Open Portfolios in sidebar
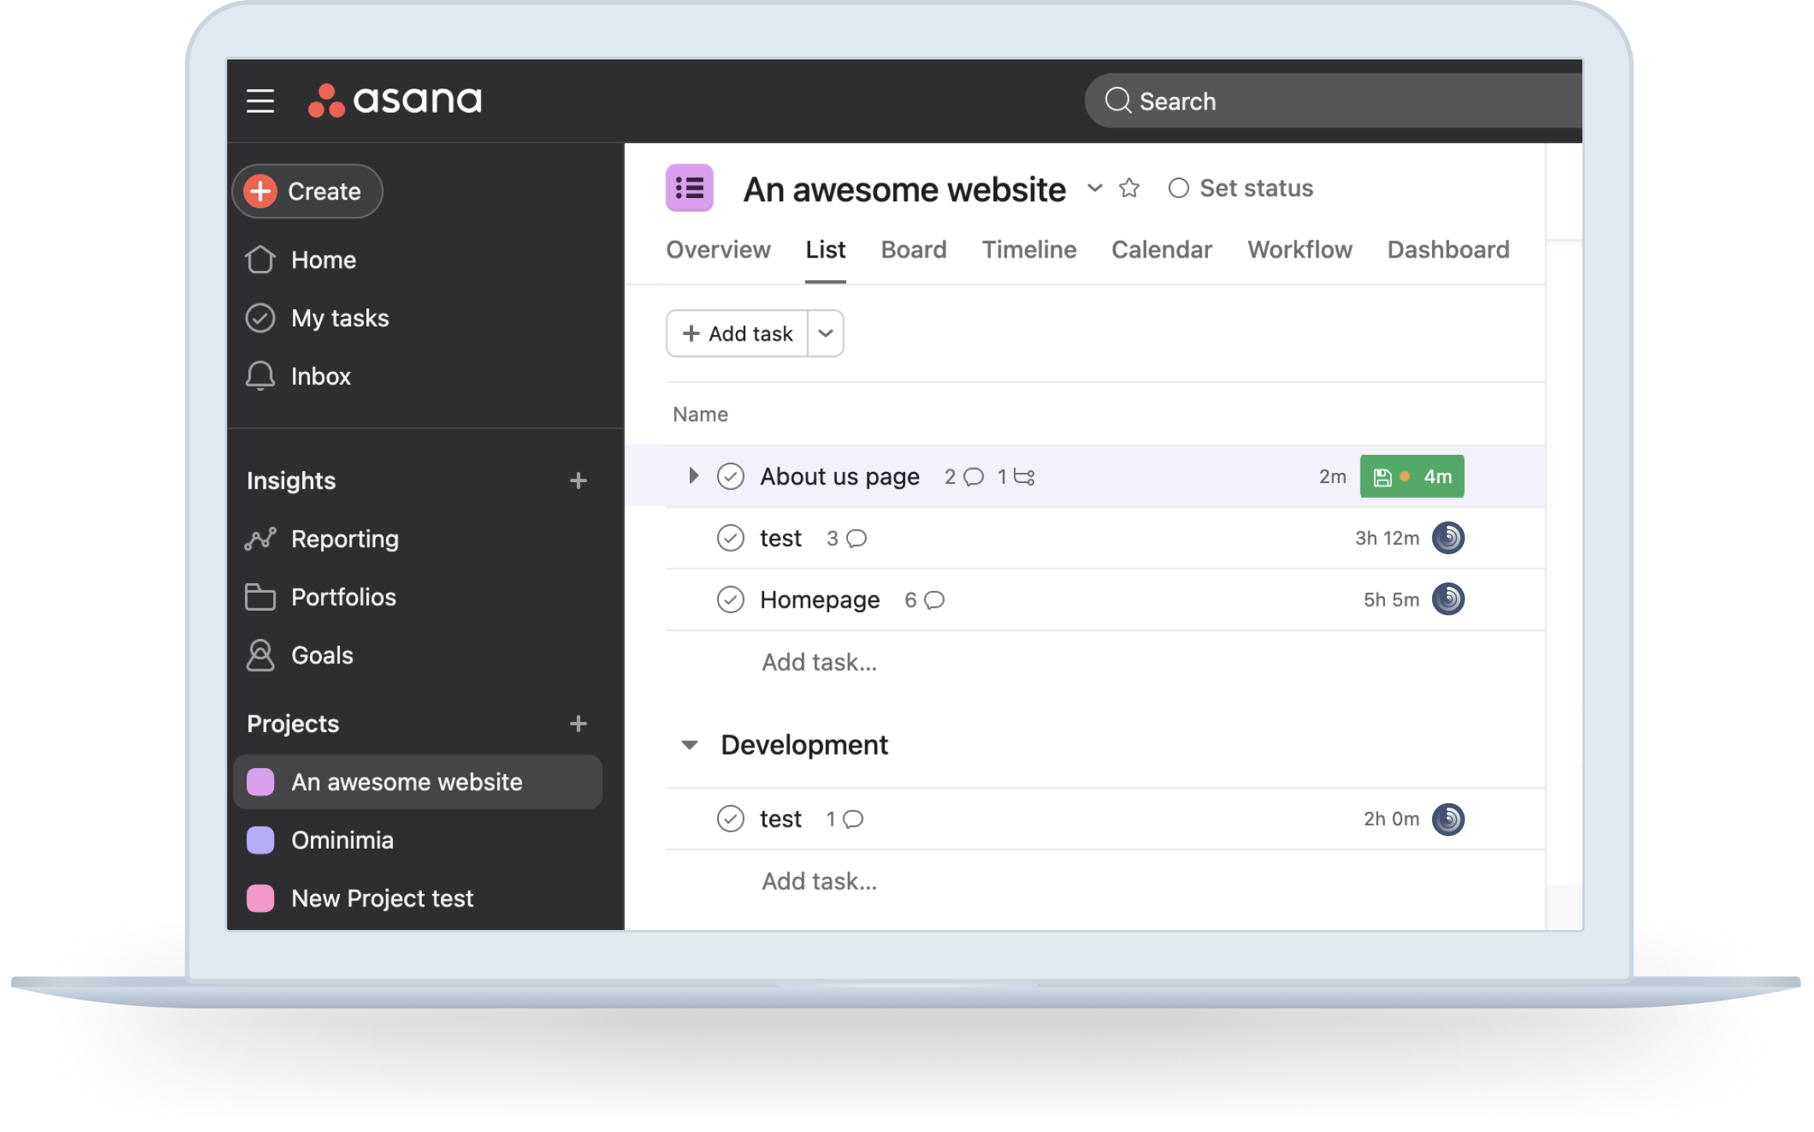Image resolution: width=1814 pixels, height=1132 pixels. 343,597
